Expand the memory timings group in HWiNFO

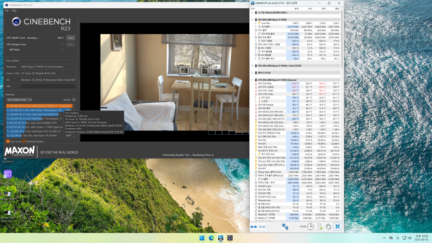(252, 73)
